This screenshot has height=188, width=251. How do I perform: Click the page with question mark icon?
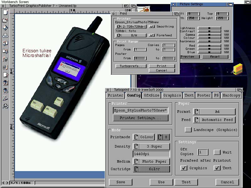(x=5, y=75)
